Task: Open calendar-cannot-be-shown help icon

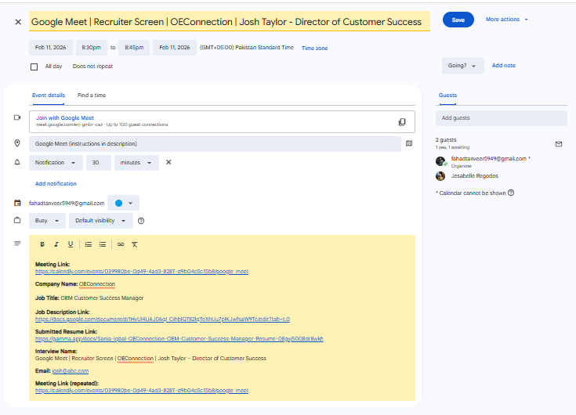Action: (511, 193)
